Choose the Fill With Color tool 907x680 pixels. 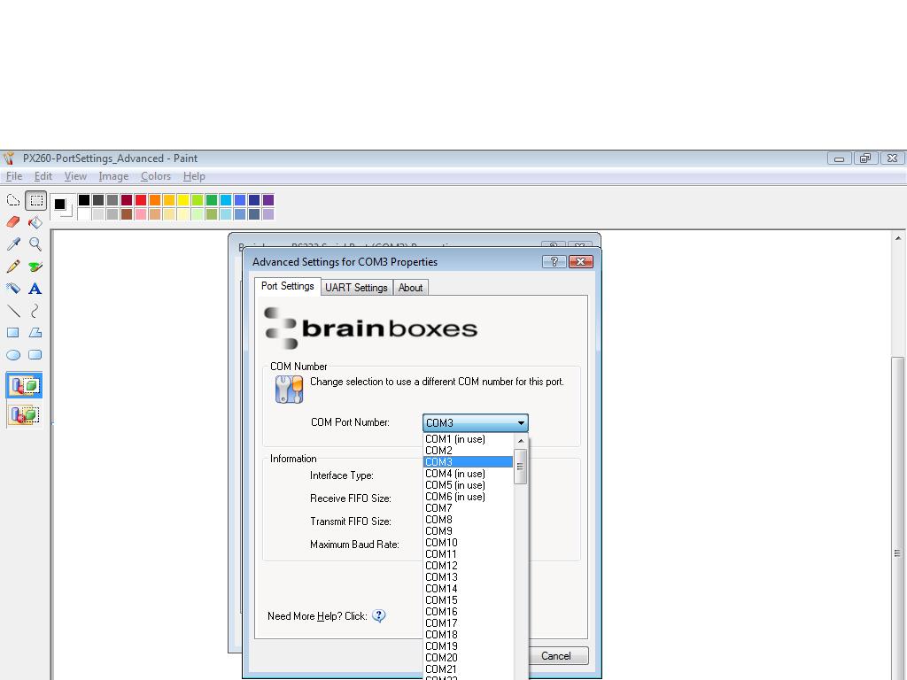click(35, 222)
